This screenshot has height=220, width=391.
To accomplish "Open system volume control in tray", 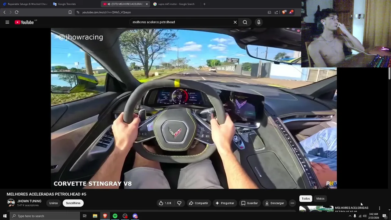I will [364, 216].
